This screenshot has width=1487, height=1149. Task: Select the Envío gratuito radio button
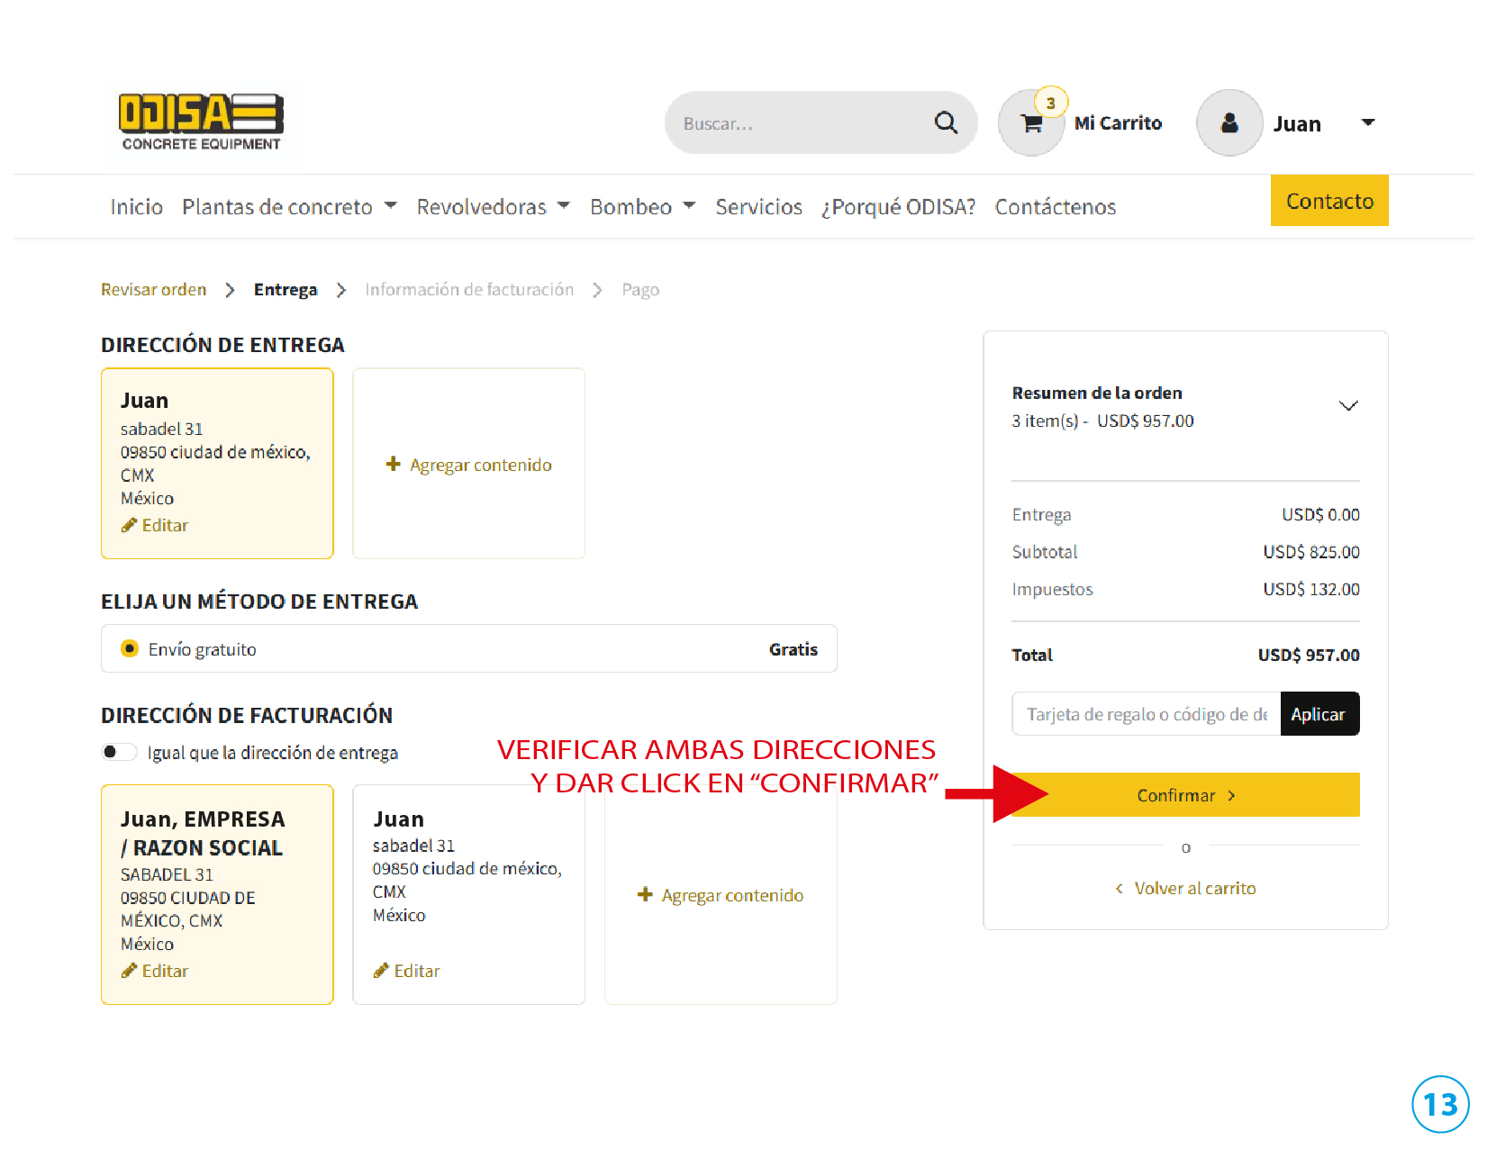[130, 648]
